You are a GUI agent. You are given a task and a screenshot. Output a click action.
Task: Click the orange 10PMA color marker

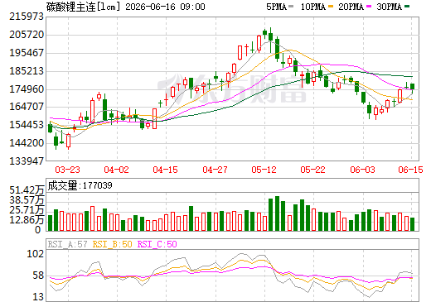tap(331, 7)
